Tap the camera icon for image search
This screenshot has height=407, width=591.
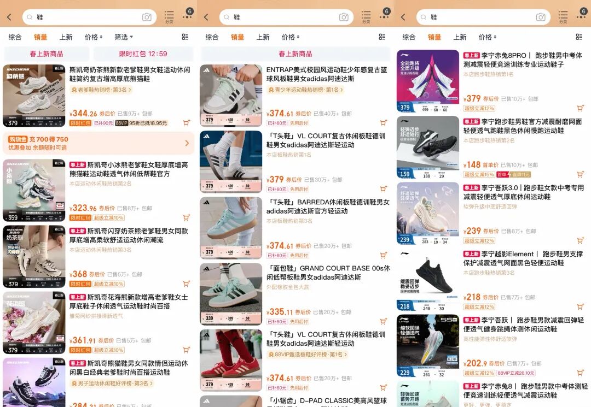point(147,17)
